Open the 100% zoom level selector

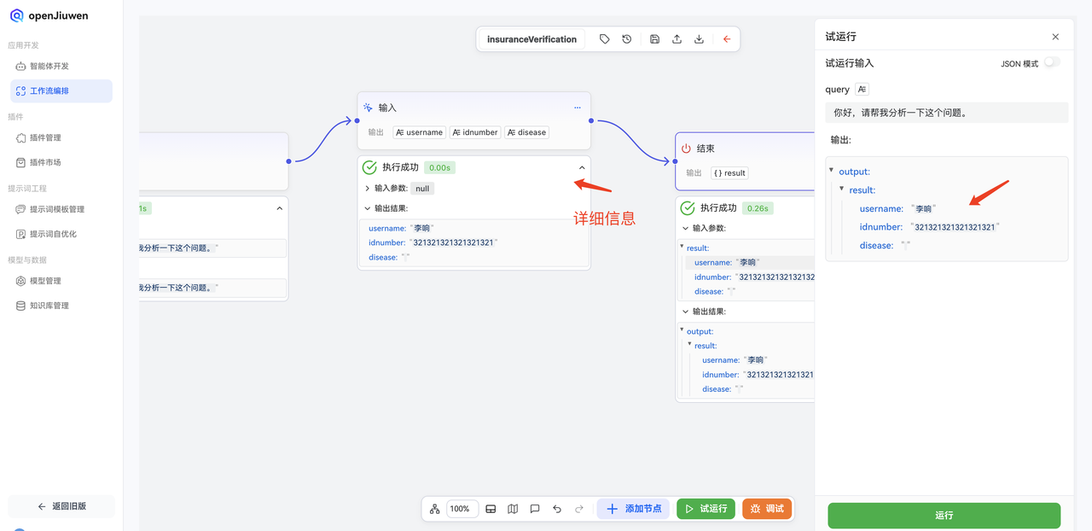[462, 509]
